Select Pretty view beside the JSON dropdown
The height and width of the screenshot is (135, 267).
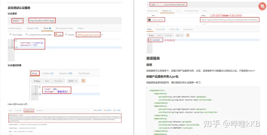(x=37, y=81)
